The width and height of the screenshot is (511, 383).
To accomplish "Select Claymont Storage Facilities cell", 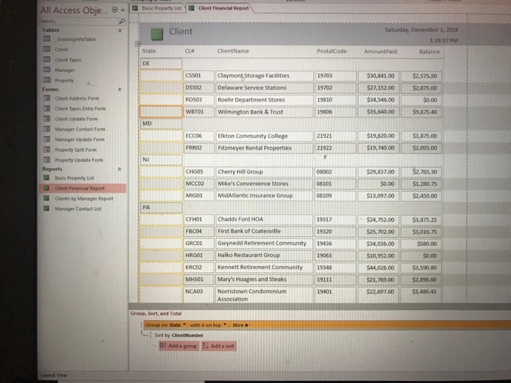I will coord(264,76).
